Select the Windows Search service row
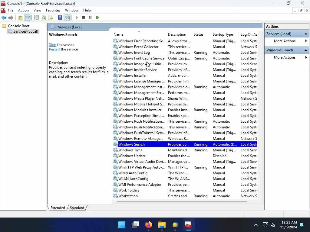The height and width of the screenshot is (232, 310). point(185,144)
